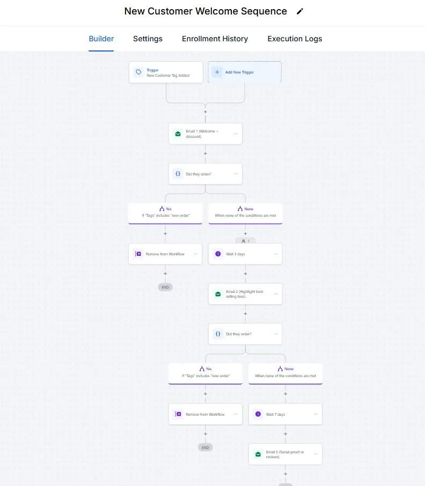425x486 pixels.
Task: Click envelope icon of Email 2 best selling node
Action: coord(218,294)
